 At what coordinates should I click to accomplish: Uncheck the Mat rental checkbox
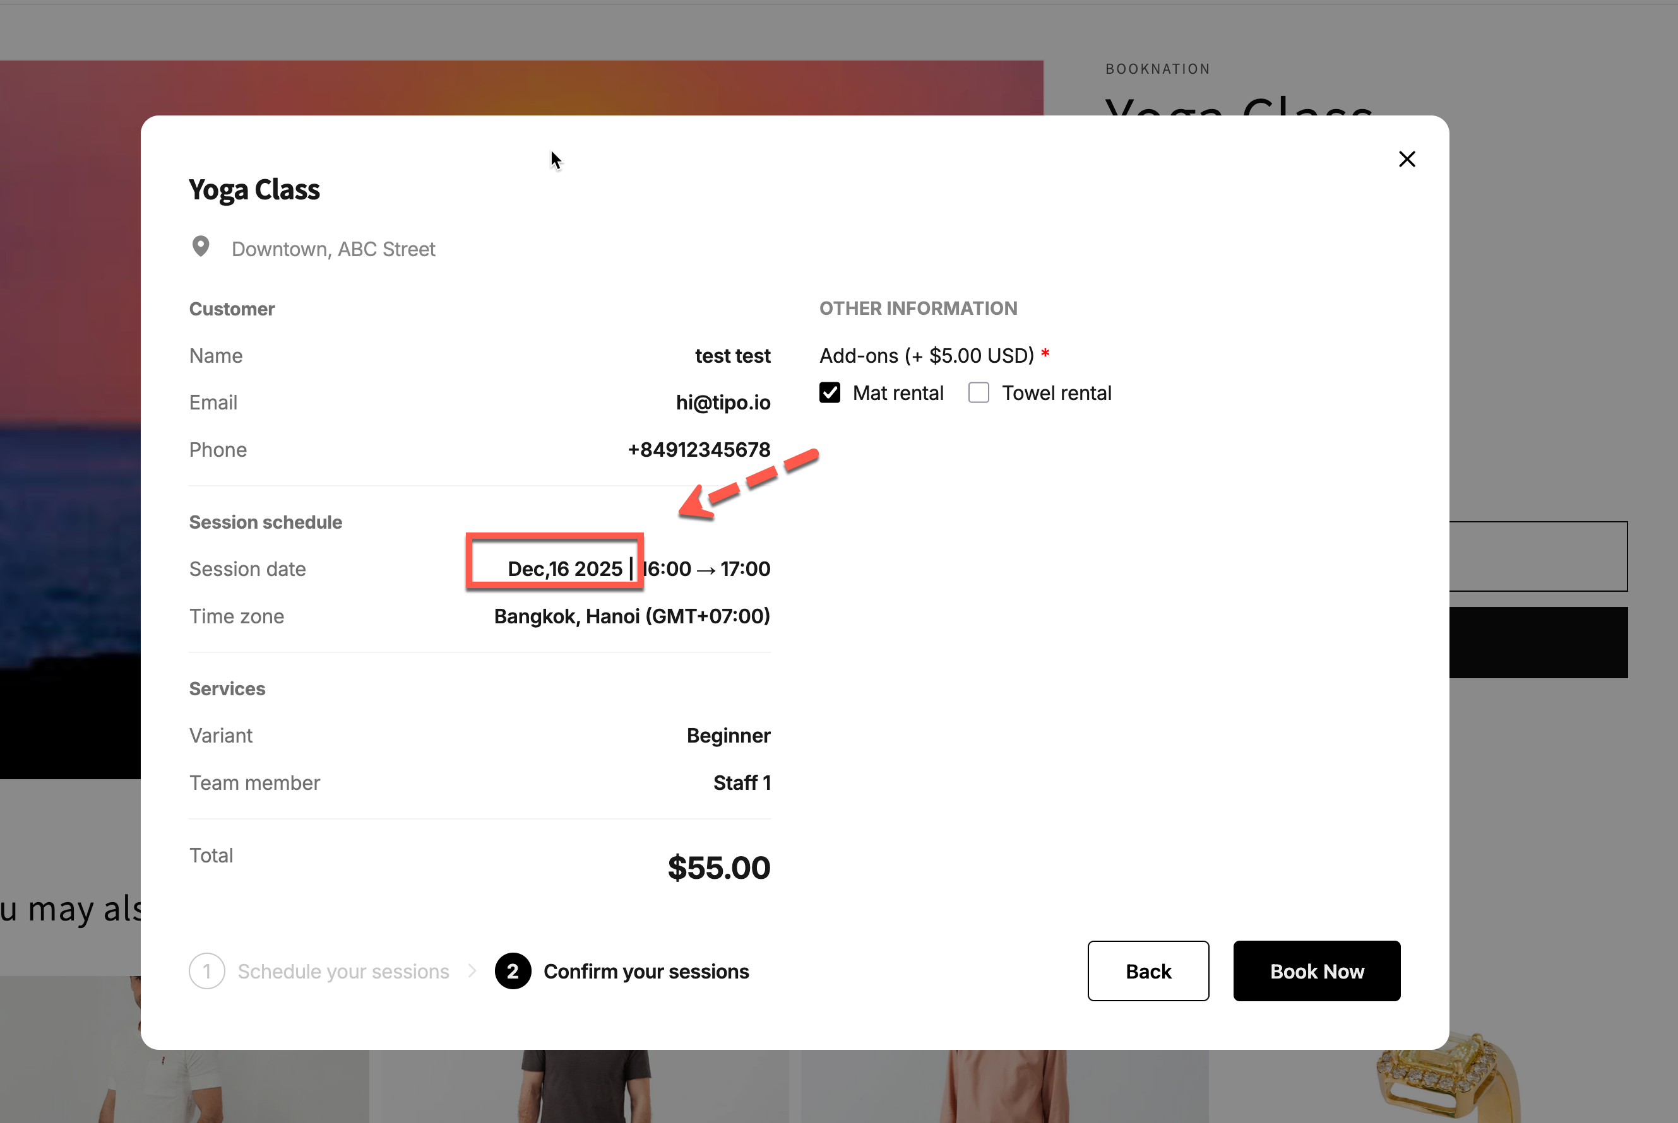click(x=830, y=392)
